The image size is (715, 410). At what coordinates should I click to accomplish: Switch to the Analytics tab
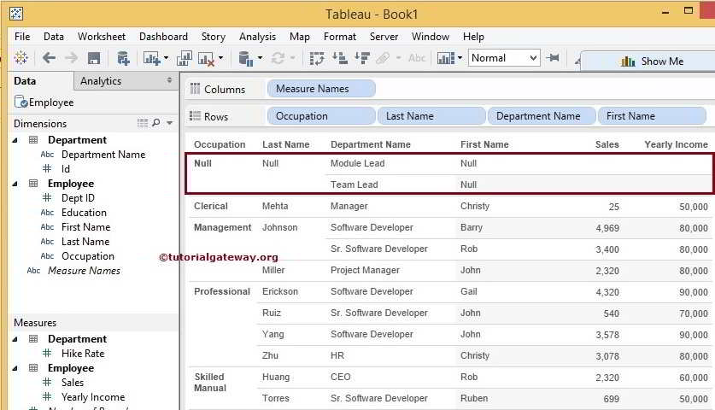coord(101,81)
